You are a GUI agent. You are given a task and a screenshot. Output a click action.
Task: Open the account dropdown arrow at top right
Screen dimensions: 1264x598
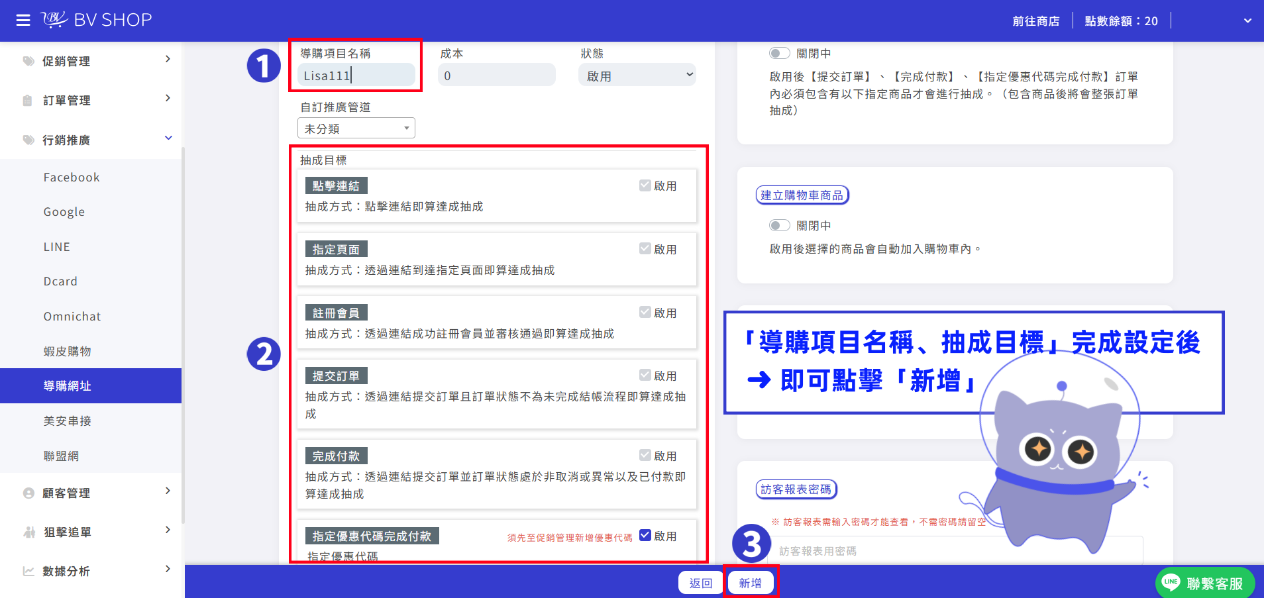click(x=1247, y=21)
